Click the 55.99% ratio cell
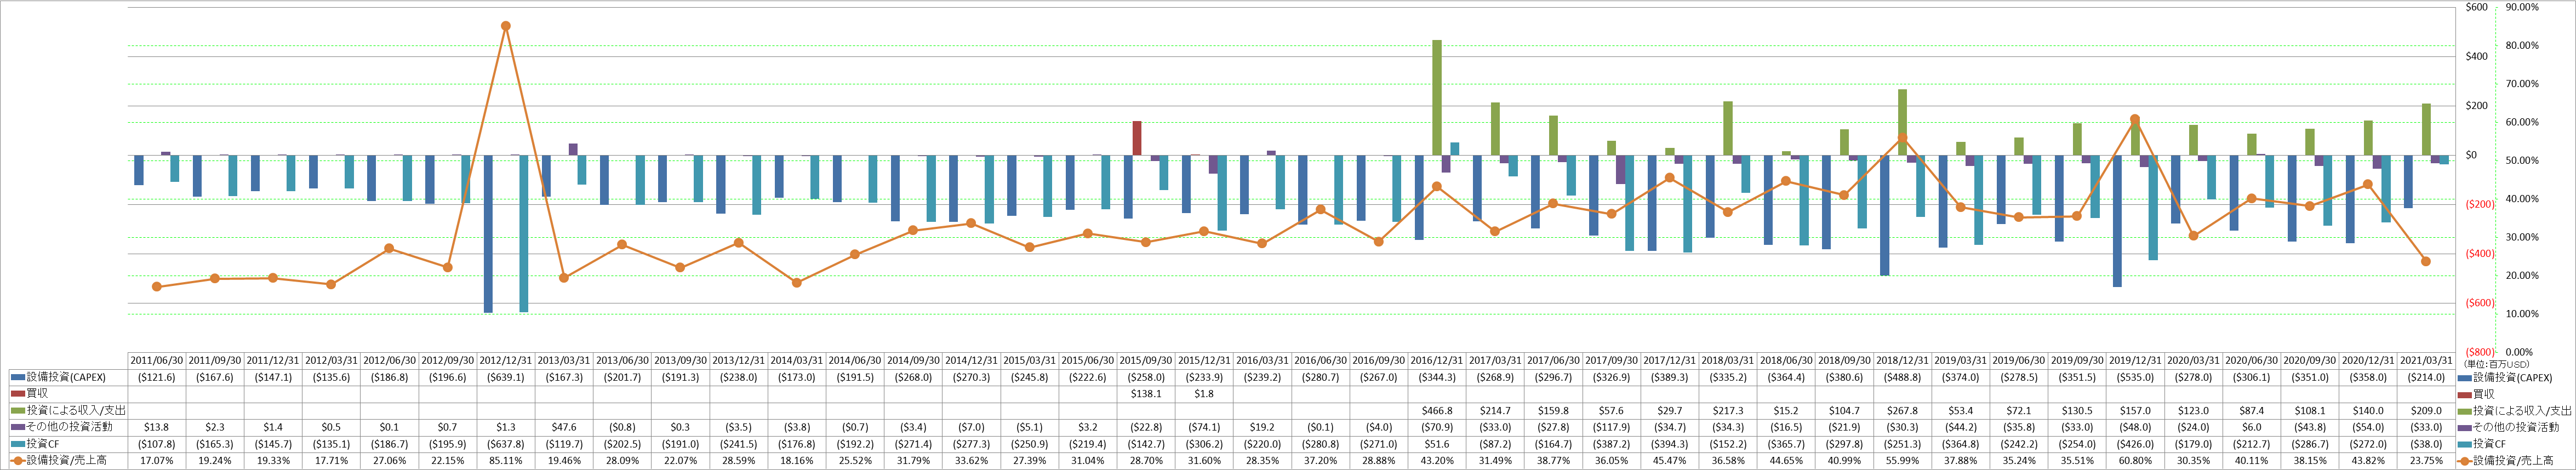 (1902, 461)
